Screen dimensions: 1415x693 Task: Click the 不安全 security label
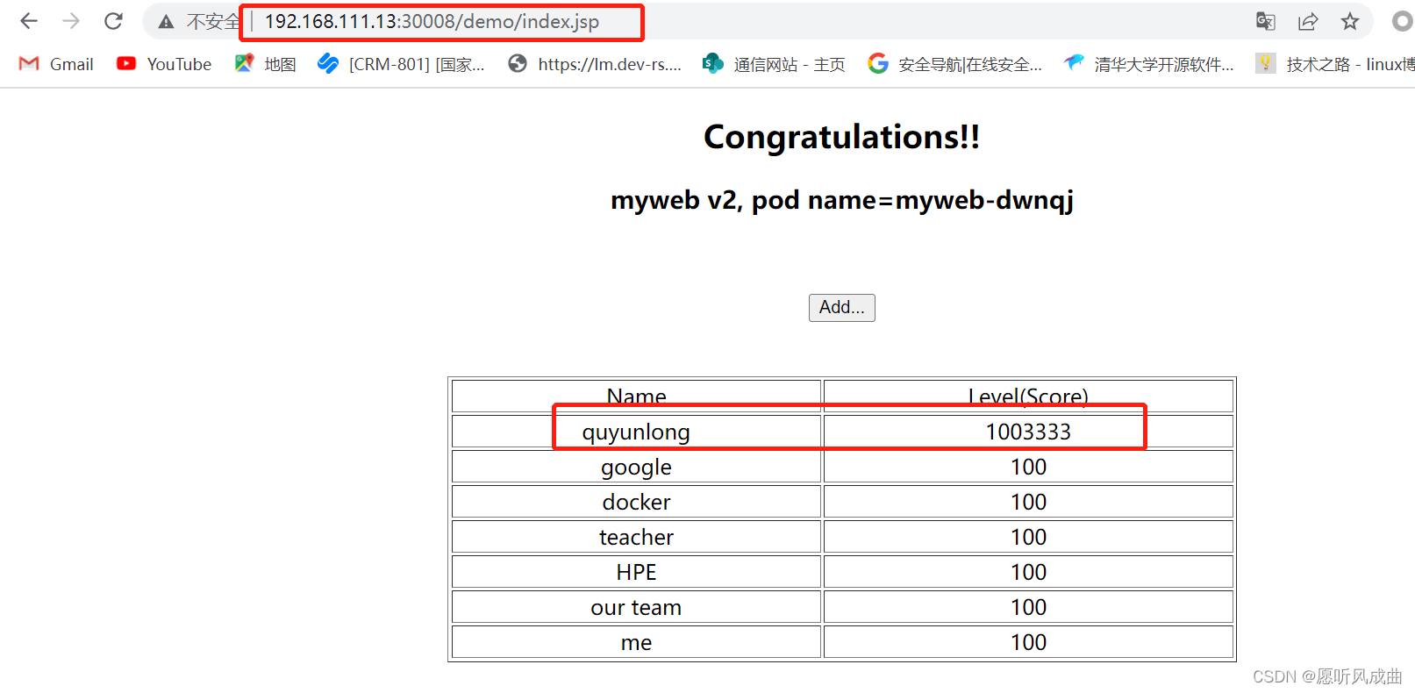tap(213, 22)
